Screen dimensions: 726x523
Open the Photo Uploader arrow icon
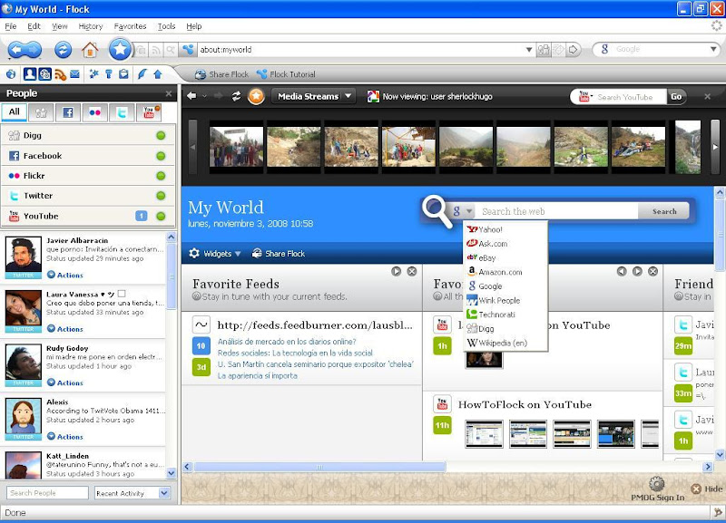click(x=157, y=74)
